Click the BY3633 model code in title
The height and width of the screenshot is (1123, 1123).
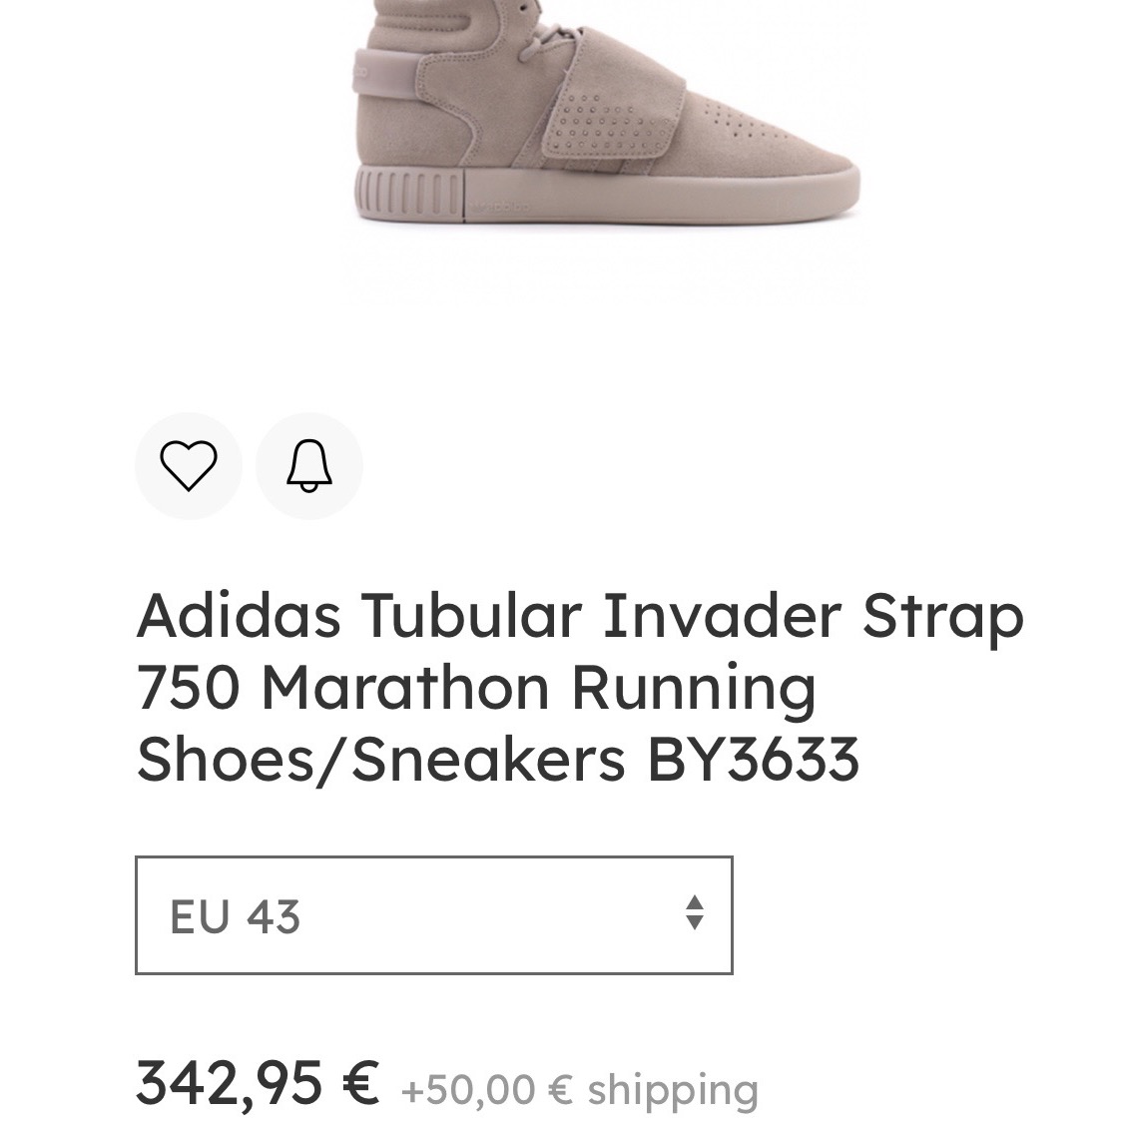click(x=753, y=760)
